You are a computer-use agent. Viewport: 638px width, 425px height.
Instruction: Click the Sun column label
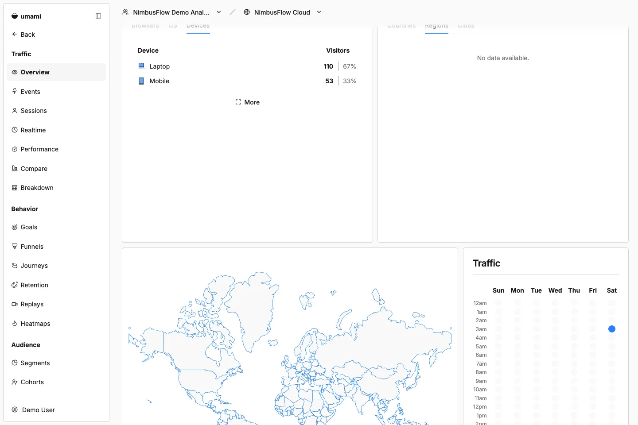coord(498,290)
